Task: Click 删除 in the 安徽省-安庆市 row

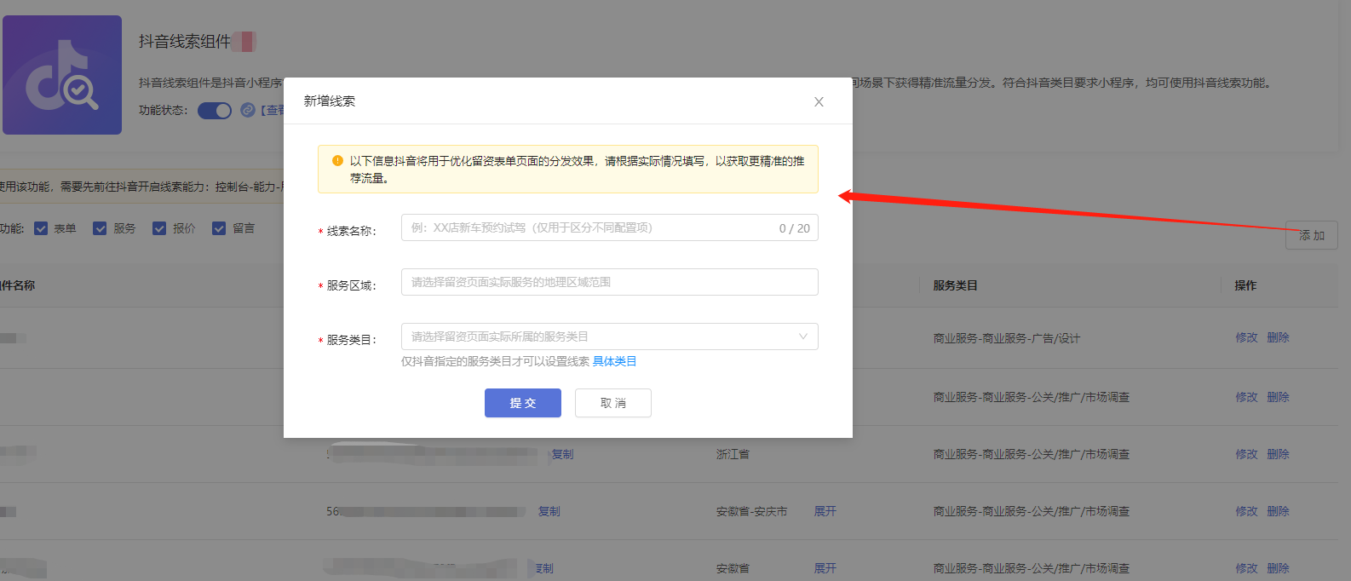Action: (1278, 511)
